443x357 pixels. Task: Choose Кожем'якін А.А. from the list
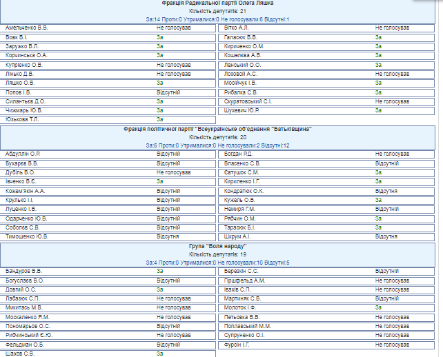[x=26, y=191]
